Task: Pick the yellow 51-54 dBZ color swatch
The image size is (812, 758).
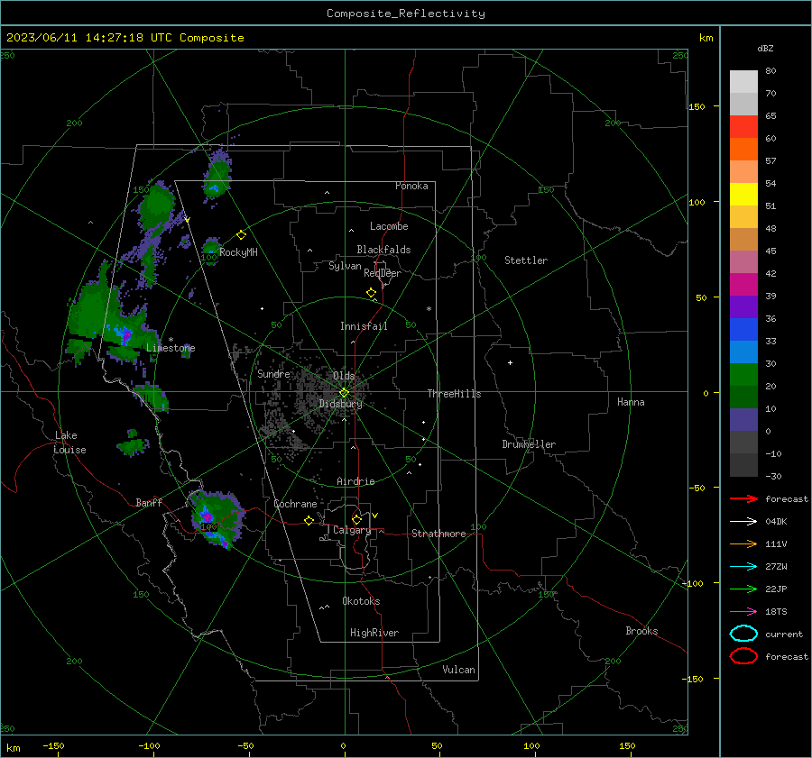Action: point(743,195)
